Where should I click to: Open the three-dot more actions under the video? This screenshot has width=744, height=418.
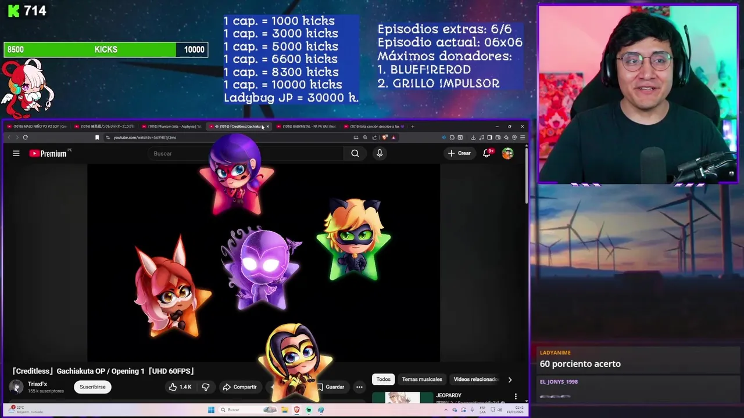point(359,387)
